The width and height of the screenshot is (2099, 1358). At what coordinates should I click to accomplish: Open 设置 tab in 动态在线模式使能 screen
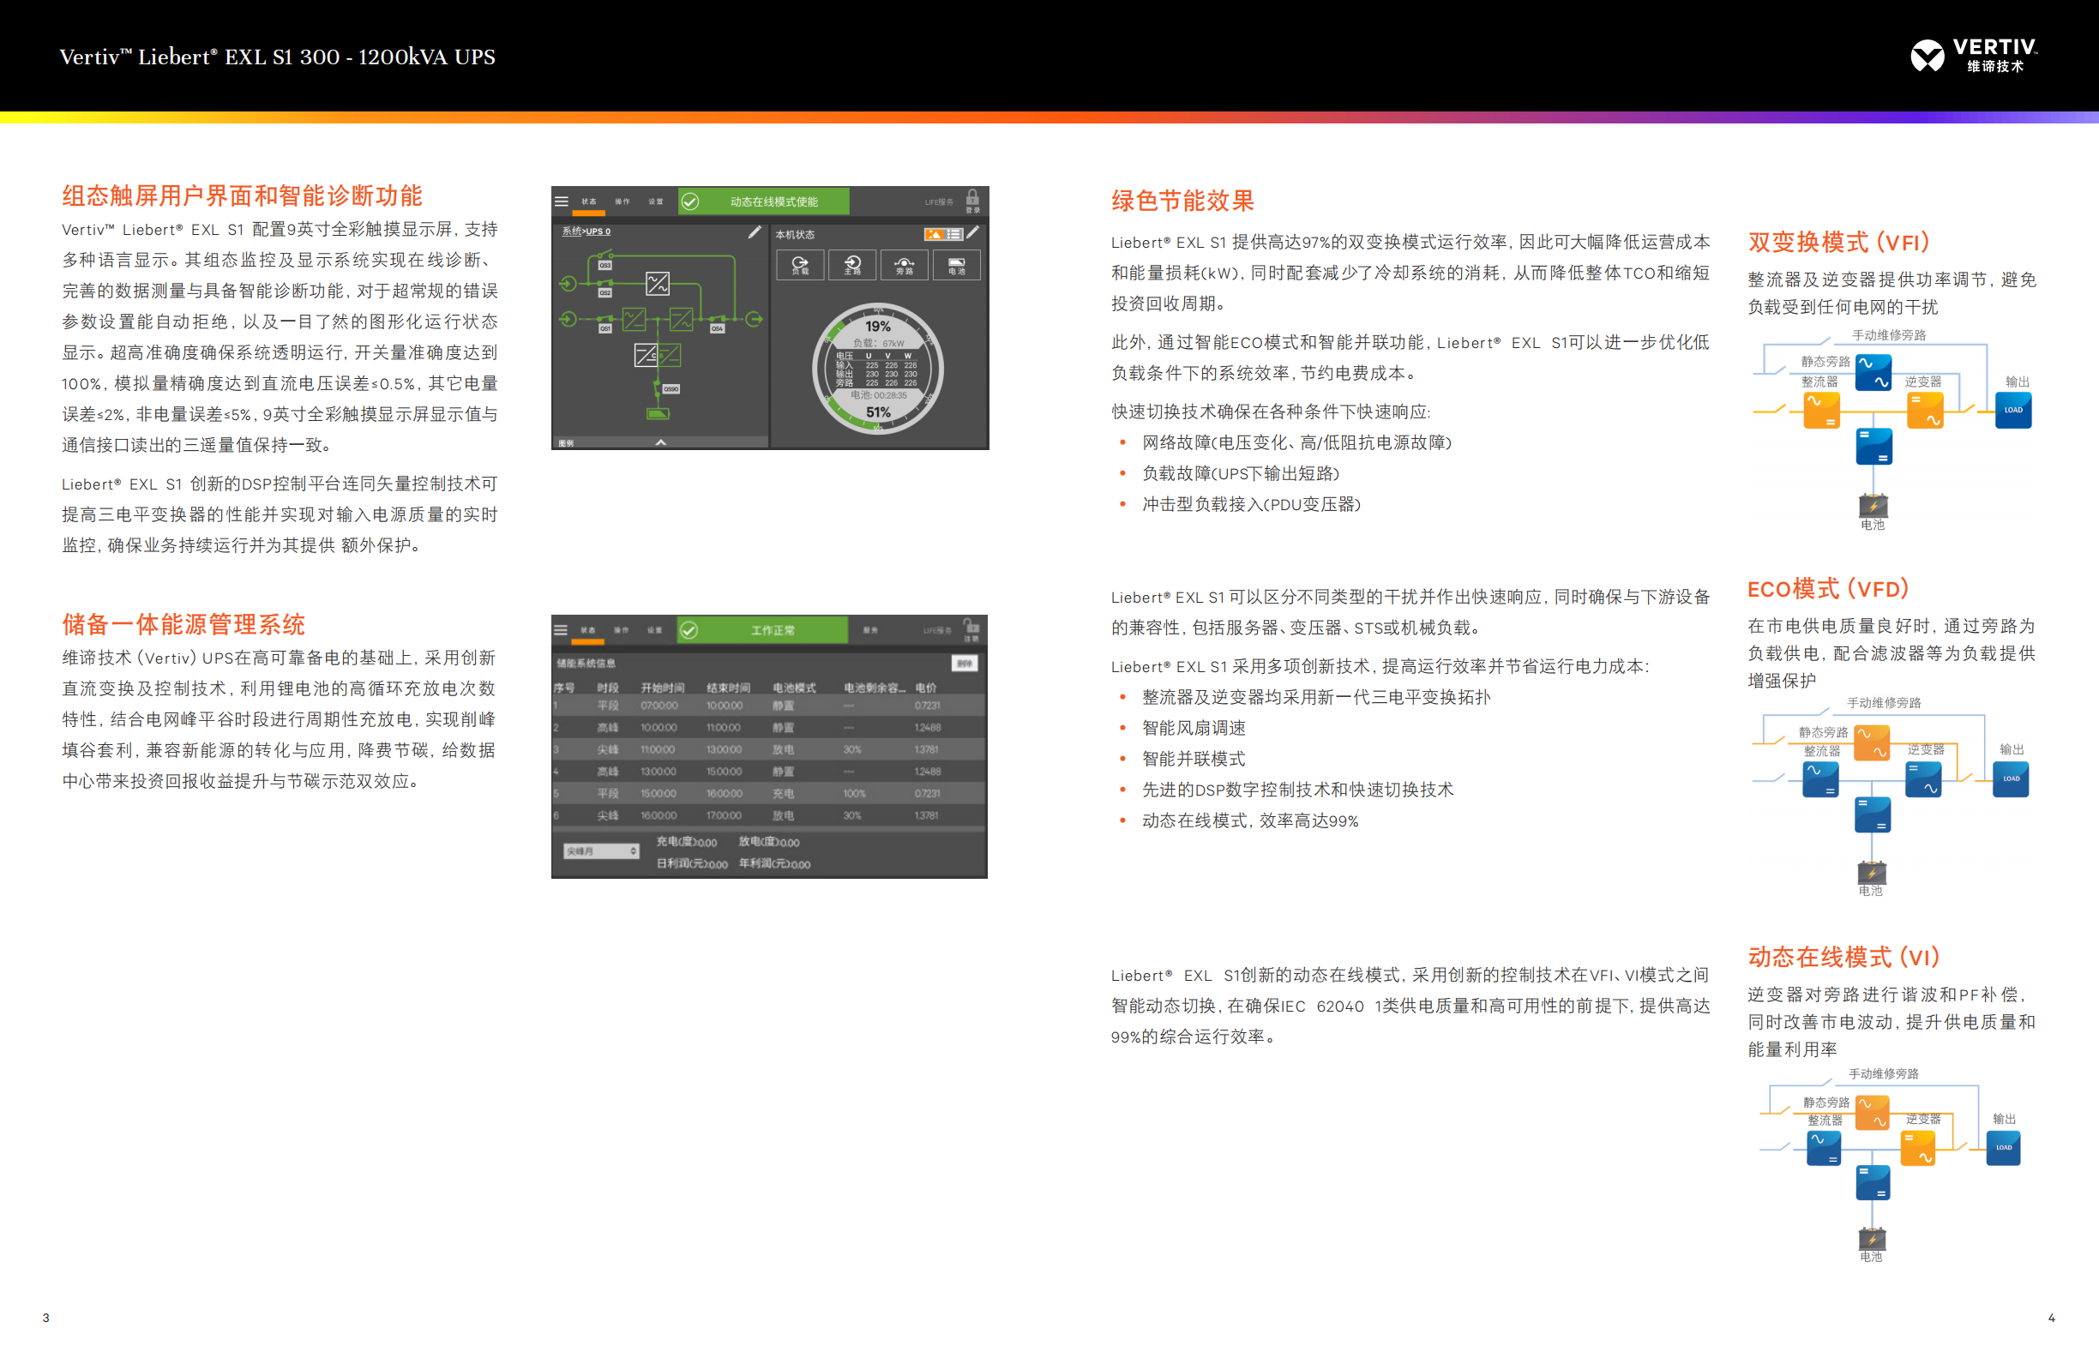point(656,201)
